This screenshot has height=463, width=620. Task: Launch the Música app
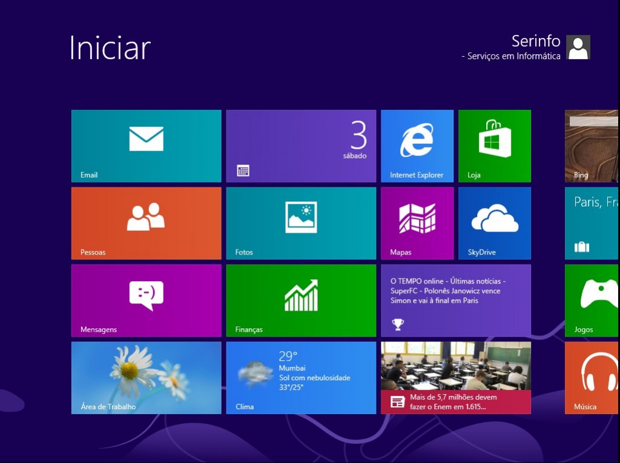click(592, 378)
